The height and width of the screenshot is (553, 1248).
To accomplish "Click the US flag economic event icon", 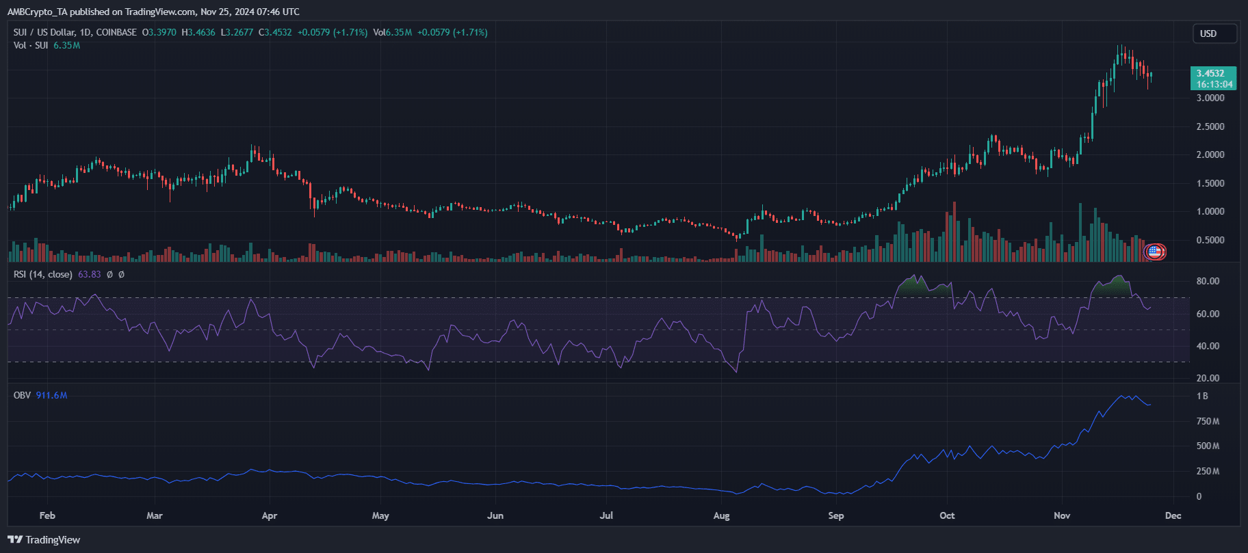I will [1155, 252].
